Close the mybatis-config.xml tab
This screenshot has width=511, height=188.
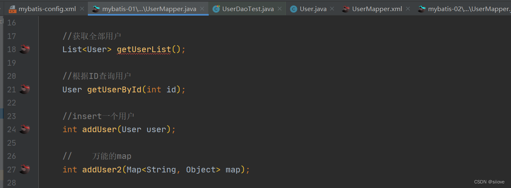click(82, 9)
